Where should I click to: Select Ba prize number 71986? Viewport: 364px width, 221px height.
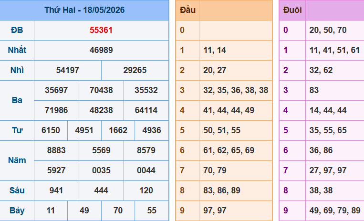[x=56, y=110]
